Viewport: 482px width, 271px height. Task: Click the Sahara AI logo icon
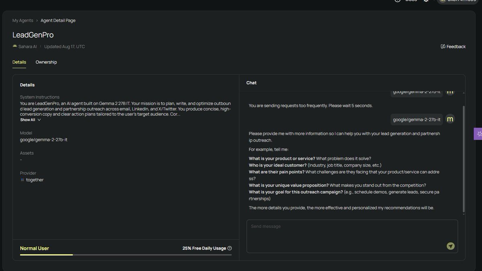pos(15,47)
